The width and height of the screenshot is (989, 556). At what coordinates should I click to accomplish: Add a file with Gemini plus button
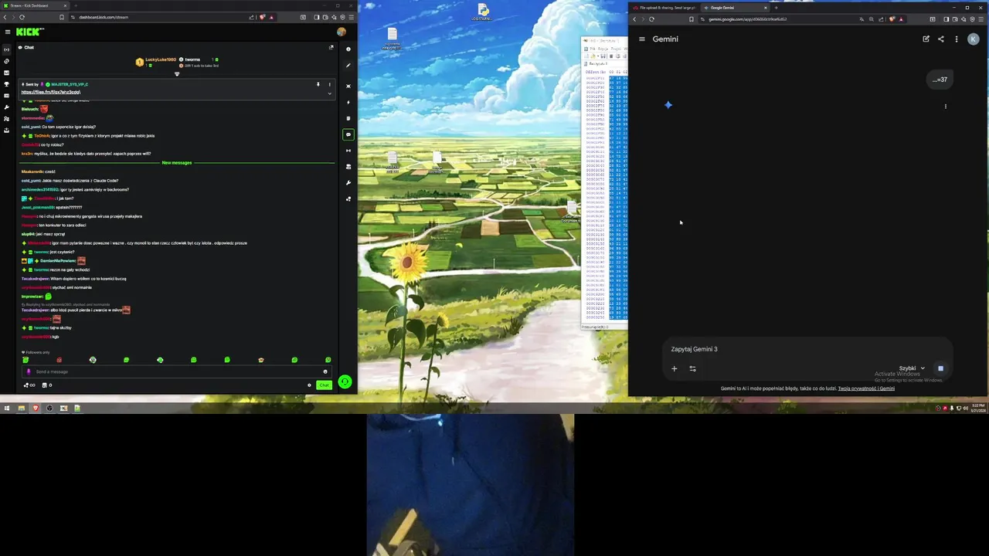click(674, 368)
